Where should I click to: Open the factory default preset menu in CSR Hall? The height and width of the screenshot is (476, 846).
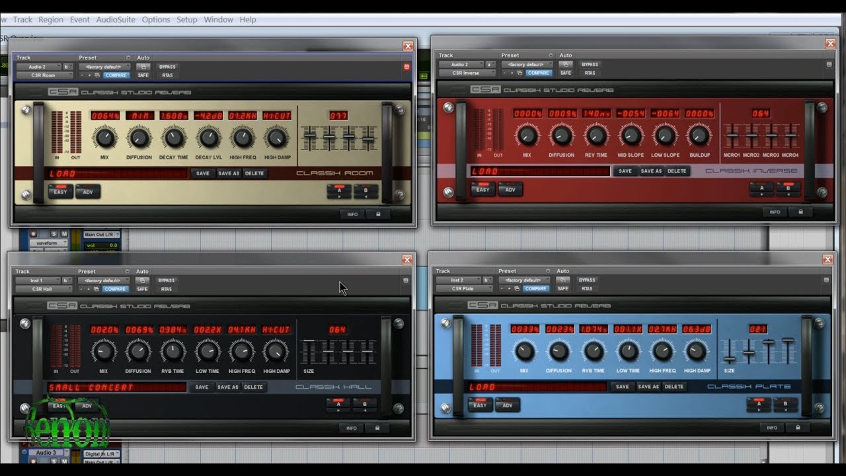point(103,280)
